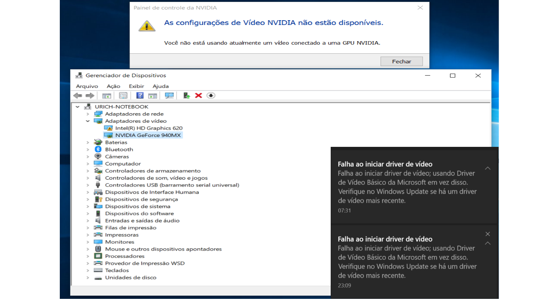Image resolution: width=541 pixels, height=304 pixels.
Task: Click the Câmeras webcam icon
Action: pos(98,156)
